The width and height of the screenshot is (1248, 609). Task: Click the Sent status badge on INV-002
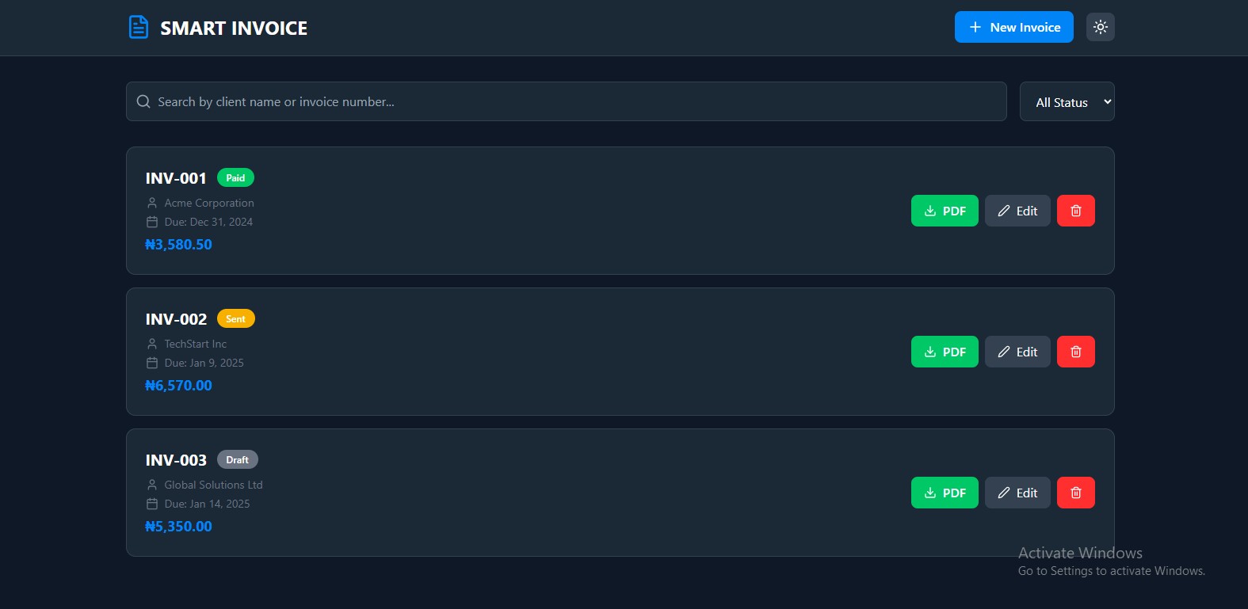pyautogui.click(x=235, y=319)
